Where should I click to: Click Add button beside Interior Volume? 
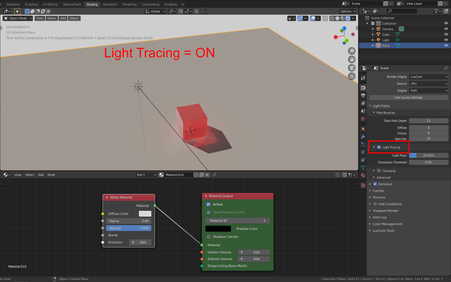[x=254, y=252]
